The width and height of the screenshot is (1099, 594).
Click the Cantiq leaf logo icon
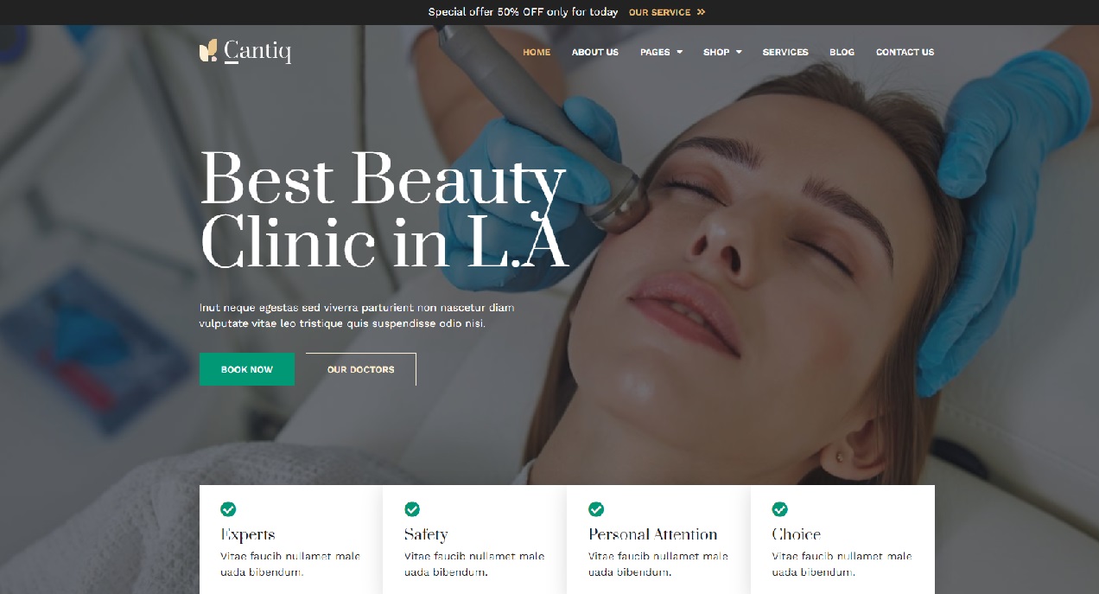[207, 51]
